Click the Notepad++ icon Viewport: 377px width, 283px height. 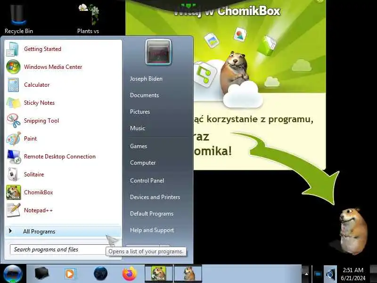click(x=14, y=210)
